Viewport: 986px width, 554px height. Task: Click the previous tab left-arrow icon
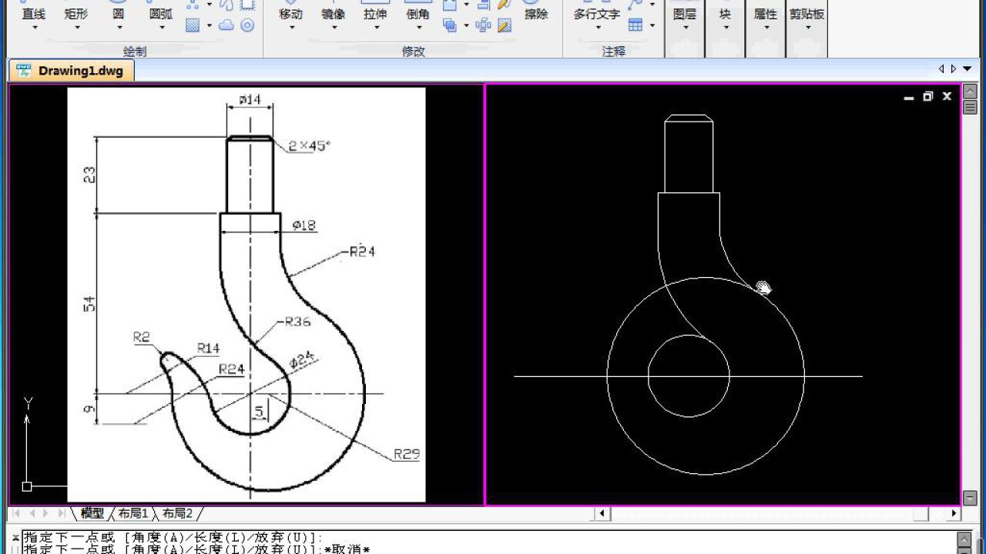[x=941, y=69]
